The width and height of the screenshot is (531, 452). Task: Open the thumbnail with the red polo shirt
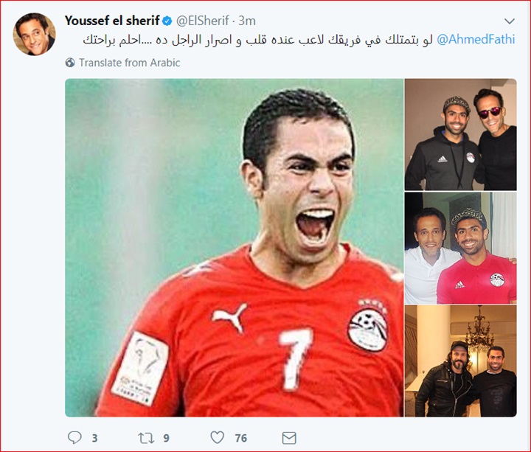point(460,248)
